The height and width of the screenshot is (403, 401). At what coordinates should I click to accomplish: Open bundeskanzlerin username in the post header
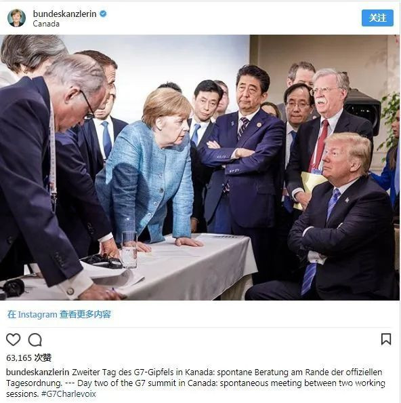64,14
